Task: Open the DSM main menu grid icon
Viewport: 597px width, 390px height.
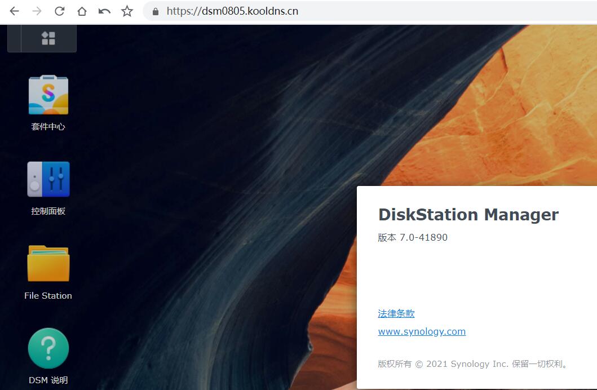Action: (x=48, y=38)
